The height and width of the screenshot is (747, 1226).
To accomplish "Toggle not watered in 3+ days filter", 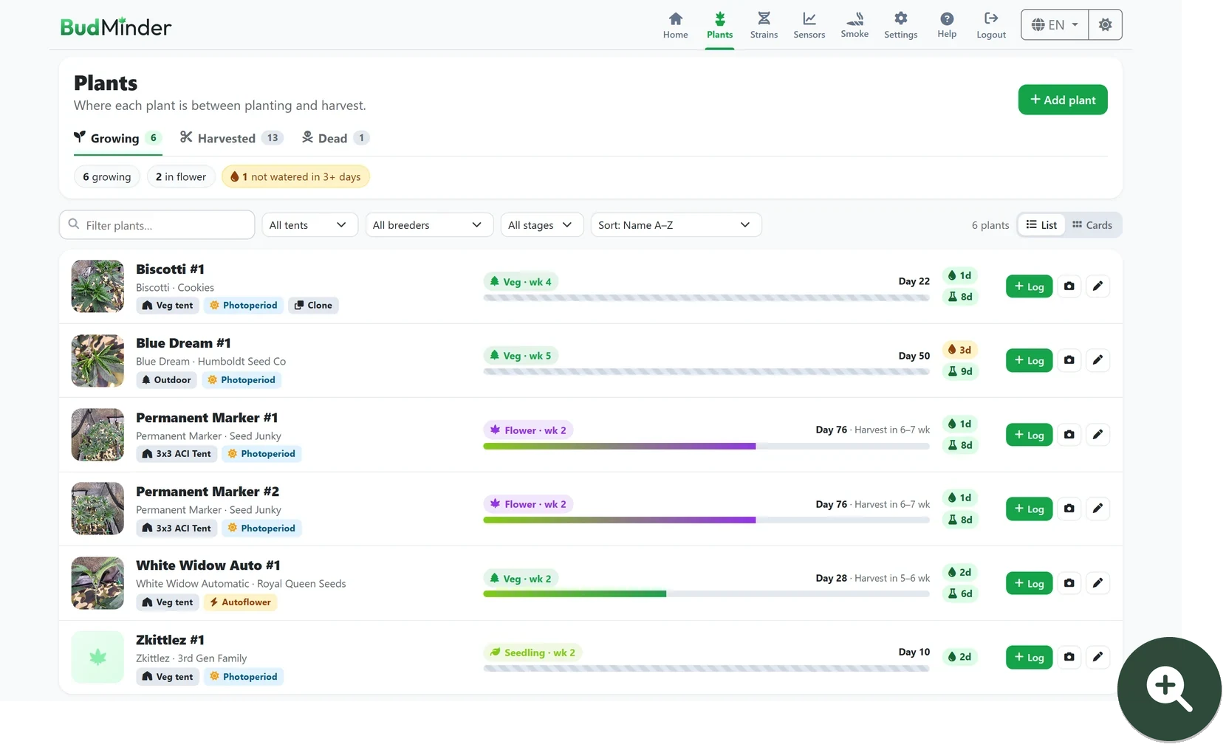I will click(x=295, y=177).
